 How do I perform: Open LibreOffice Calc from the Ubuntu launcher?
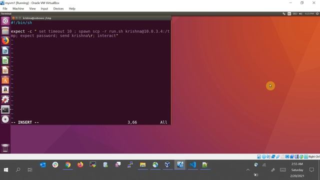[x=5, y=60]
